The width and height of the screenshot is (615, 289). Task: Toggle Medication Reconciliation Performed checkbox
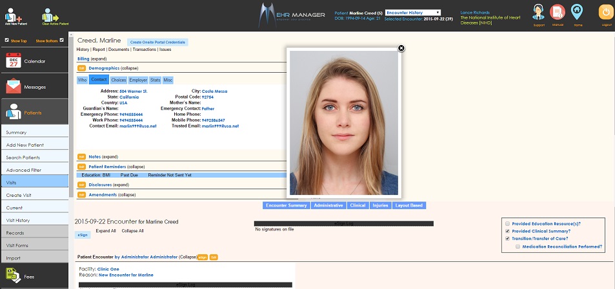point(518,247)
